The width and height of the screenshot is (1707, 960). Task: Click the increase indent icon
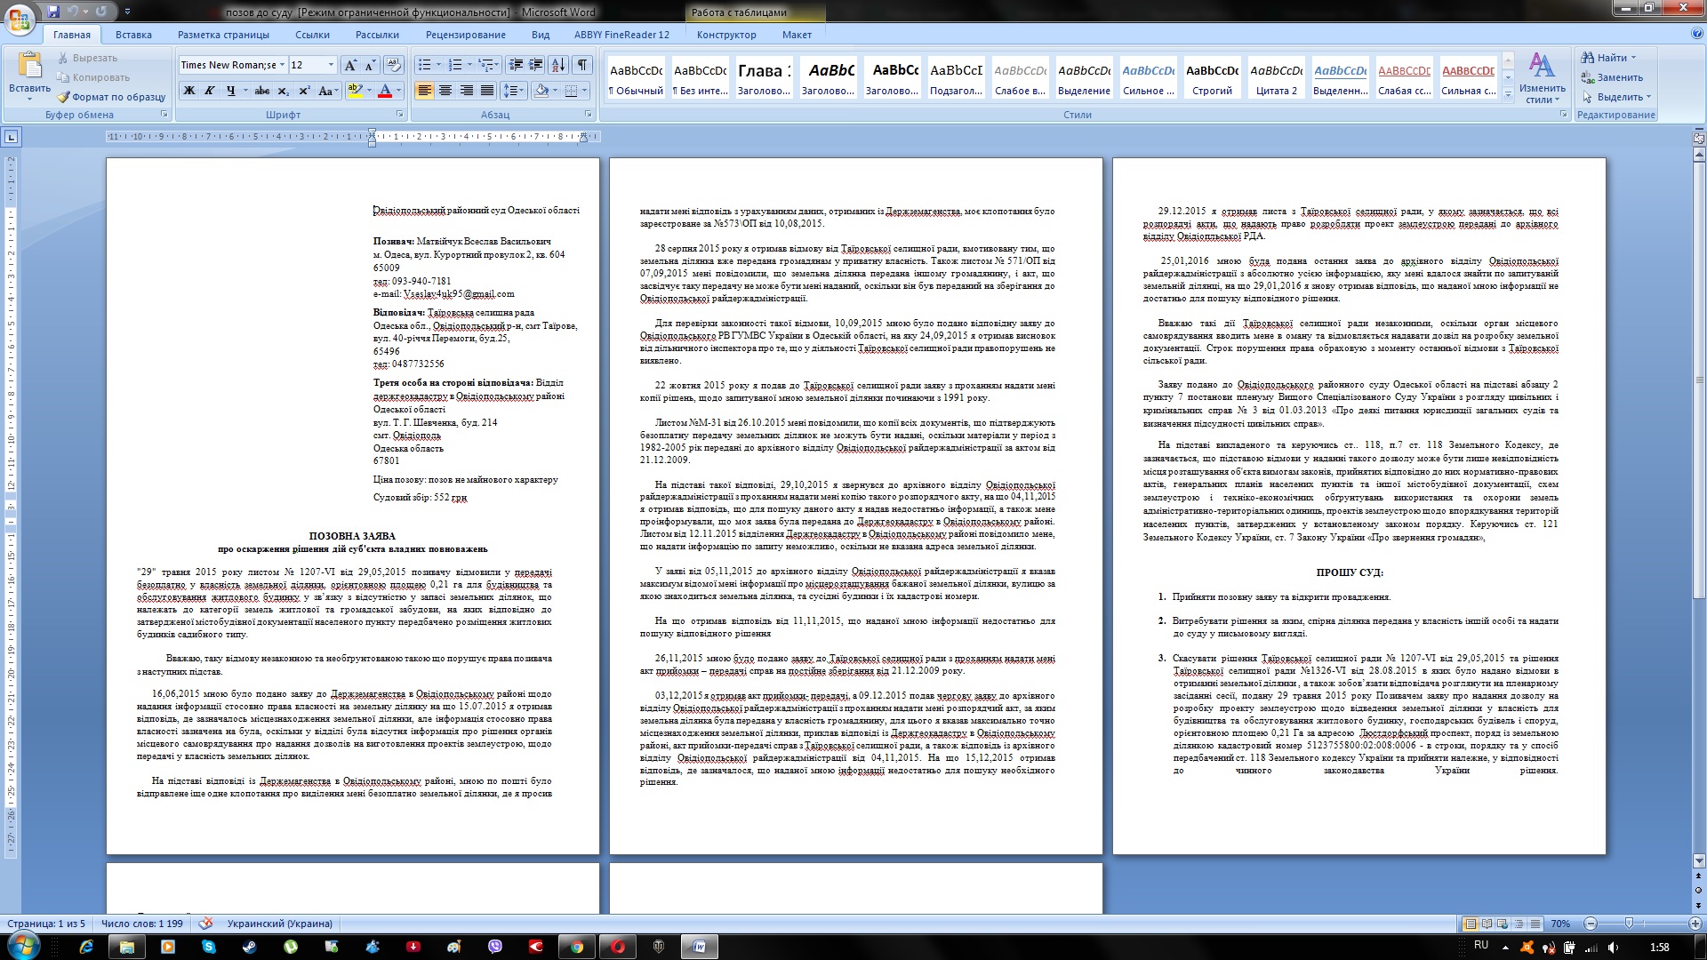click(536, 65)
